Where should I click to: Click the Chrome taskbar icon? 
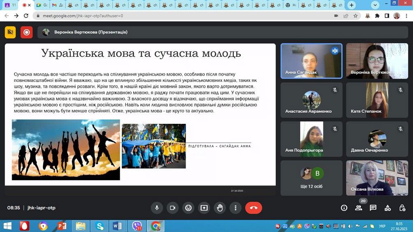coord(155,226)
